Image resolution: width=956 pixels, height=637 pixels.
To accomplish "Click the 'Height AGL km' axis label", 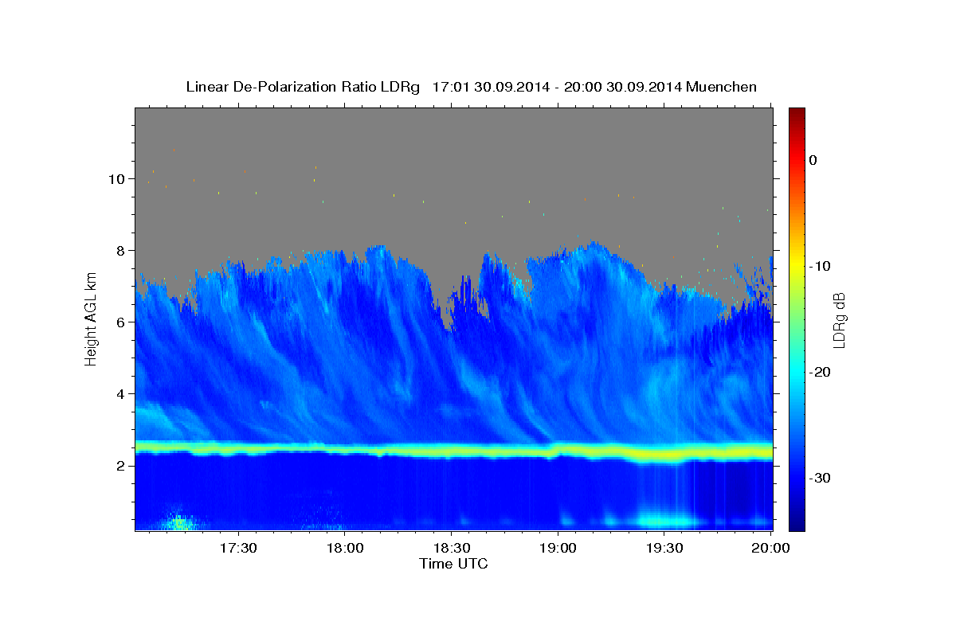I will click(92, 318).
